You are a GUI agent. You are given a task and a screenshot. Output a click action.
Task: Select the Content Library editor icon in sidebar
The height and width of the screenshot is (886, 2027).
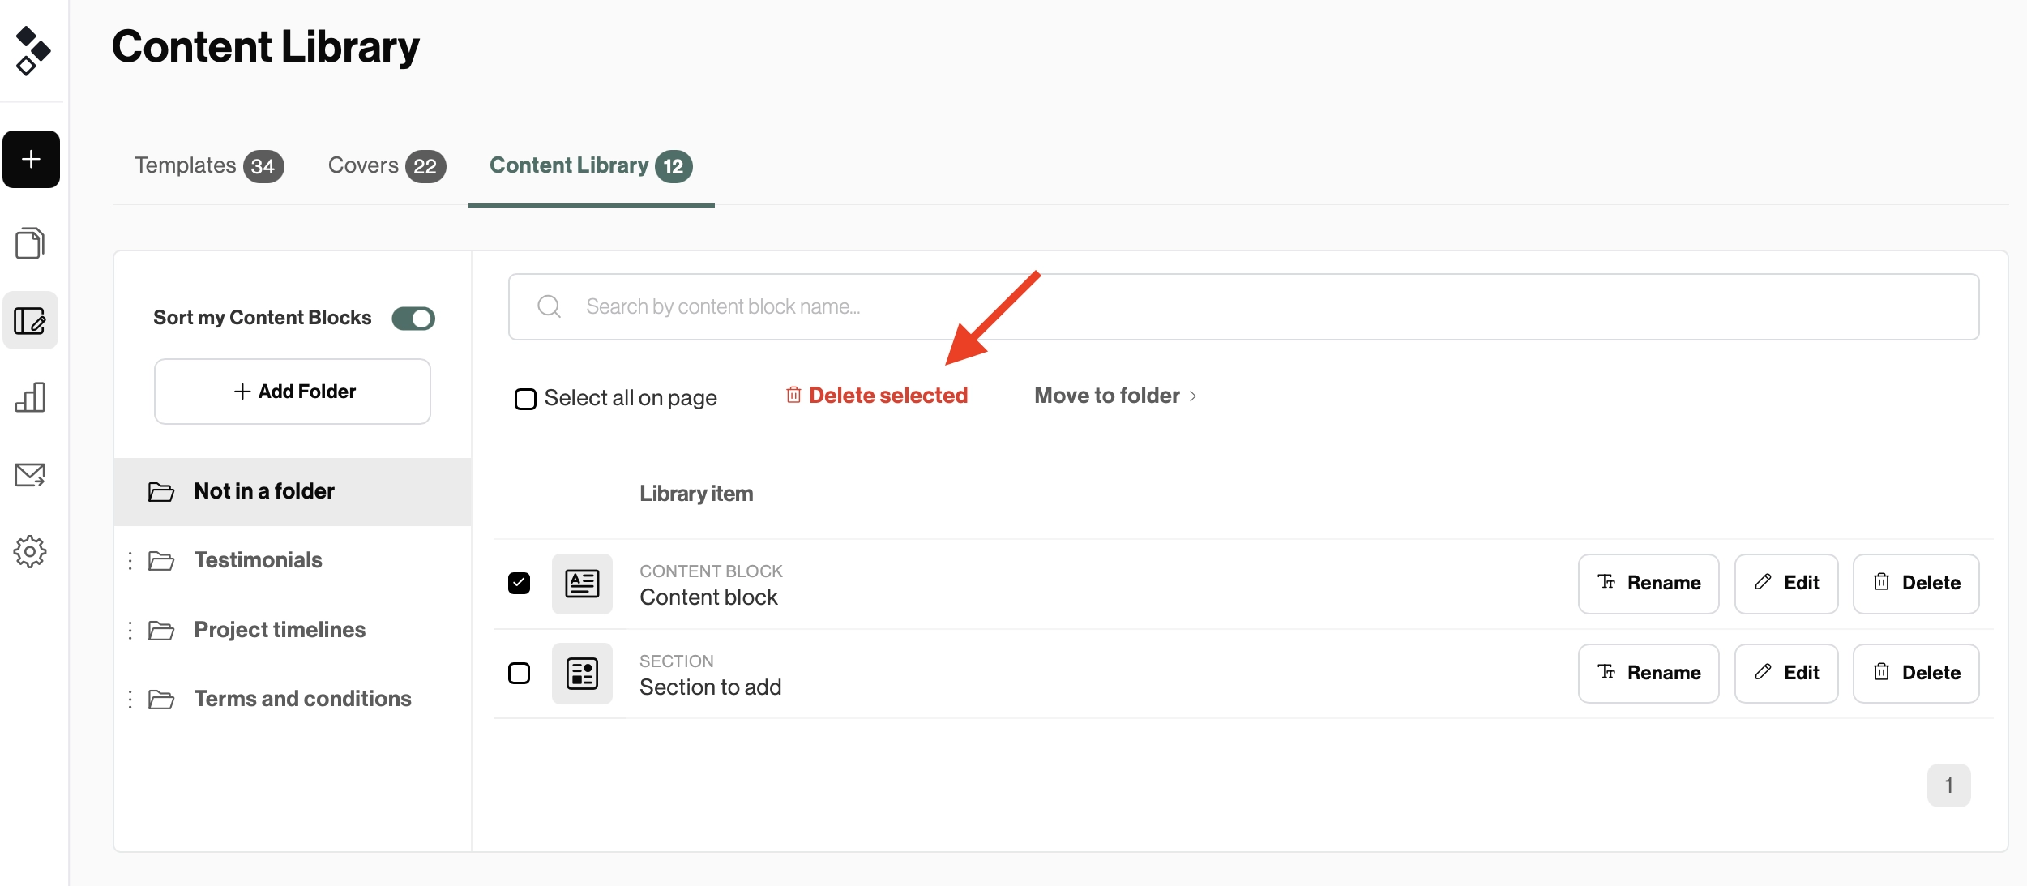(x=31, y=320)
